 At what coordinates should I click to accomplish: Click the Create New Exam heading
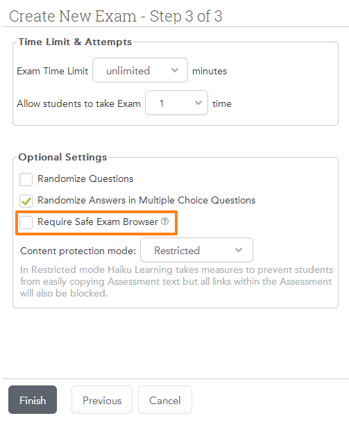[x=116, y=16]
